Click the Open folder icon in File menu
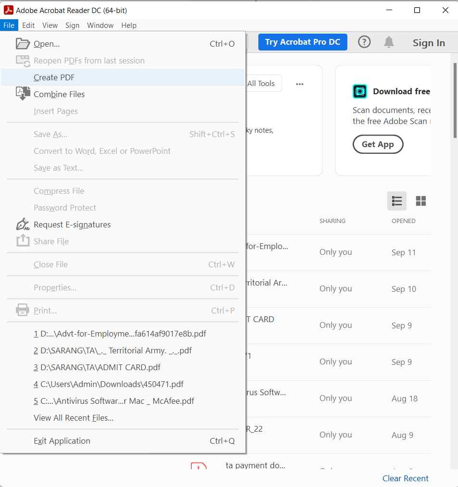Viewport: 458px width, 487px height. (23, 44)
